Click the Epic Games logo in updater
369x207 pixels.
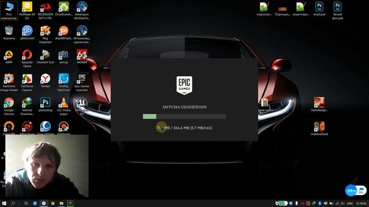point(184,85)
